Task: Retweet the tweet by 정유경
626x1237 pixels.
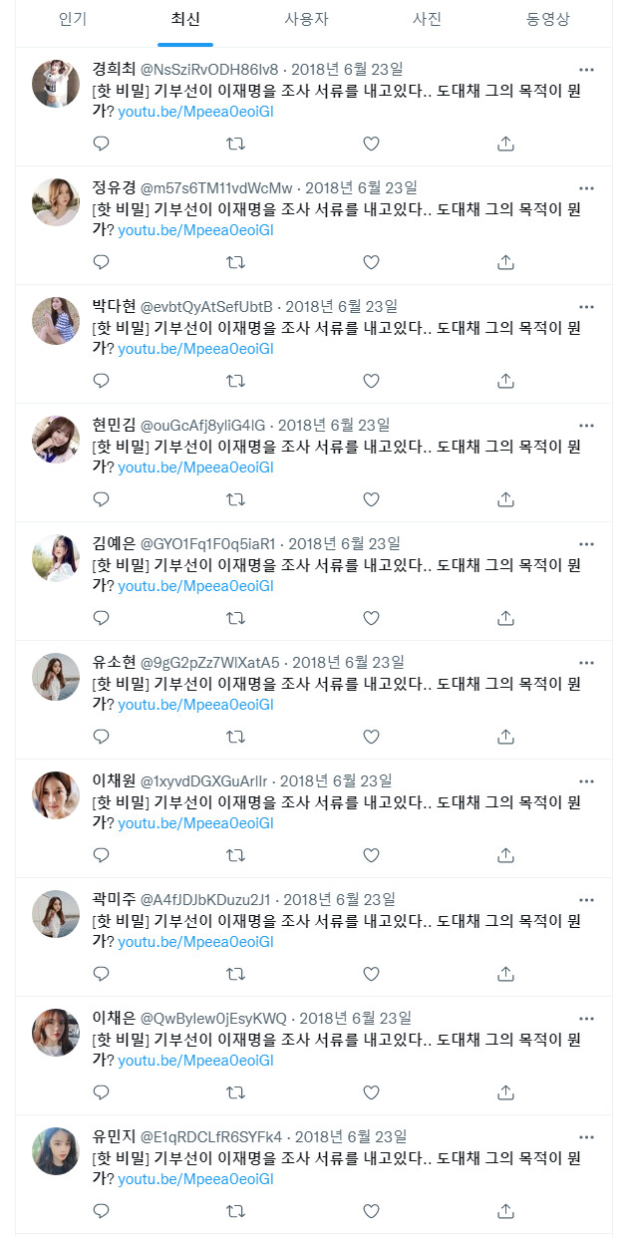Action: coord(235,262)
